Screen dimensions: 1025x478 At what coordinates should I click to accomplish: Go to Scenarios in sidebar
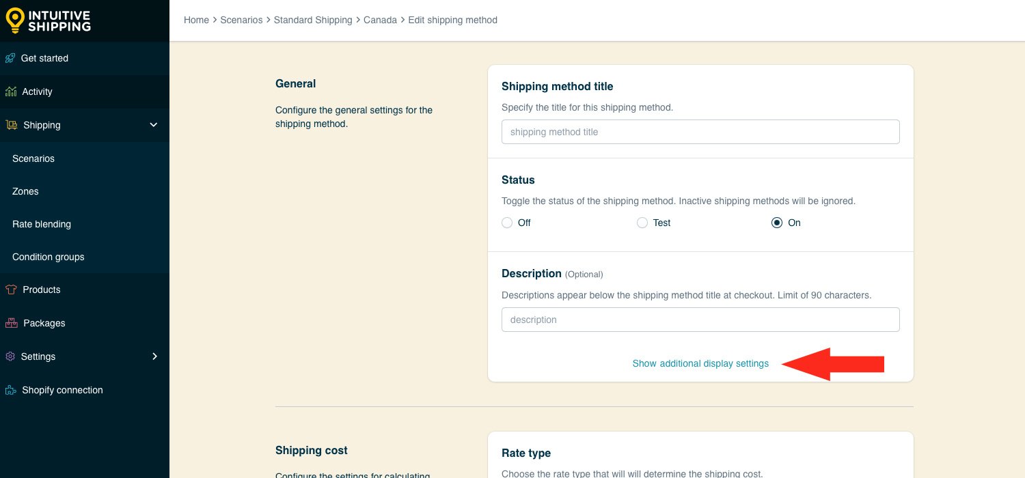[x=85, y=158]
